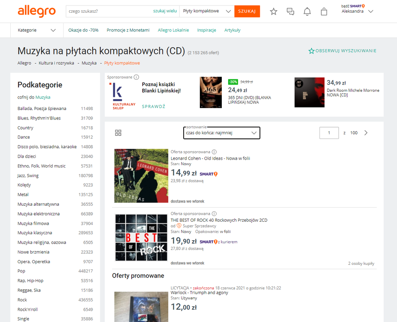Click the SZUKAJ search button

pos(247,12)
